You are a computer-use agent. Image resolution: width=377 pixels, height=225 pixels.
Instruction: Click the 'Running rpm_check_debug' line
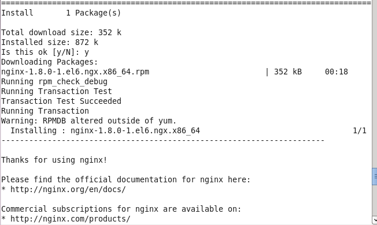(x=54, y=81)
